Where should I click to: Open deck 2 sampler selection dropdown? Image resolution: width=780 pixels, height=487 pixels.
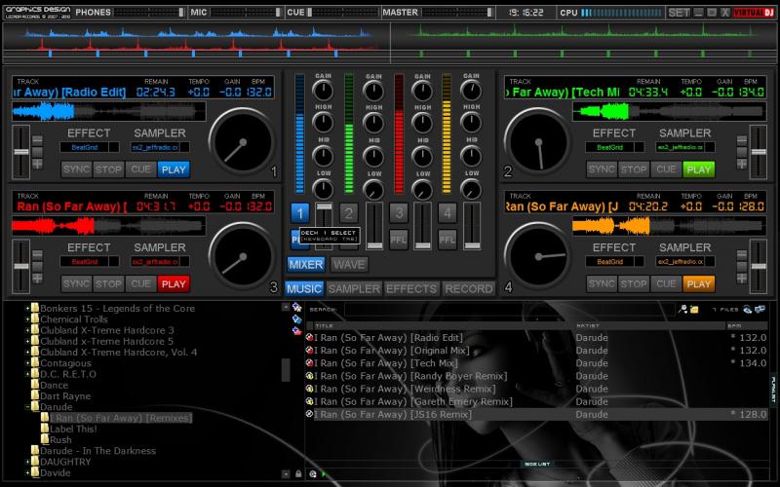coord(710,147)
